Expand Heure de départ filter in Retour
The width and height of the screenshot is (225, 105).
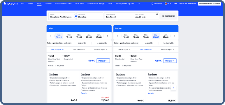[x=168, y=49]
